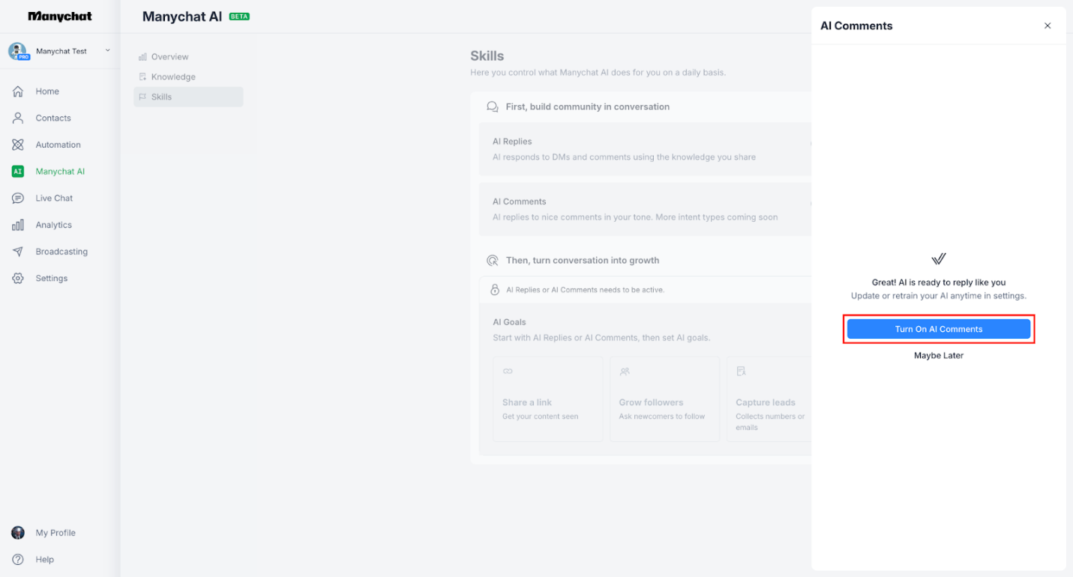Viewport: 1073px width, 577px height.
Task: Switch to the Overview section
Action: pyautogui.click(x=170, y=56)
